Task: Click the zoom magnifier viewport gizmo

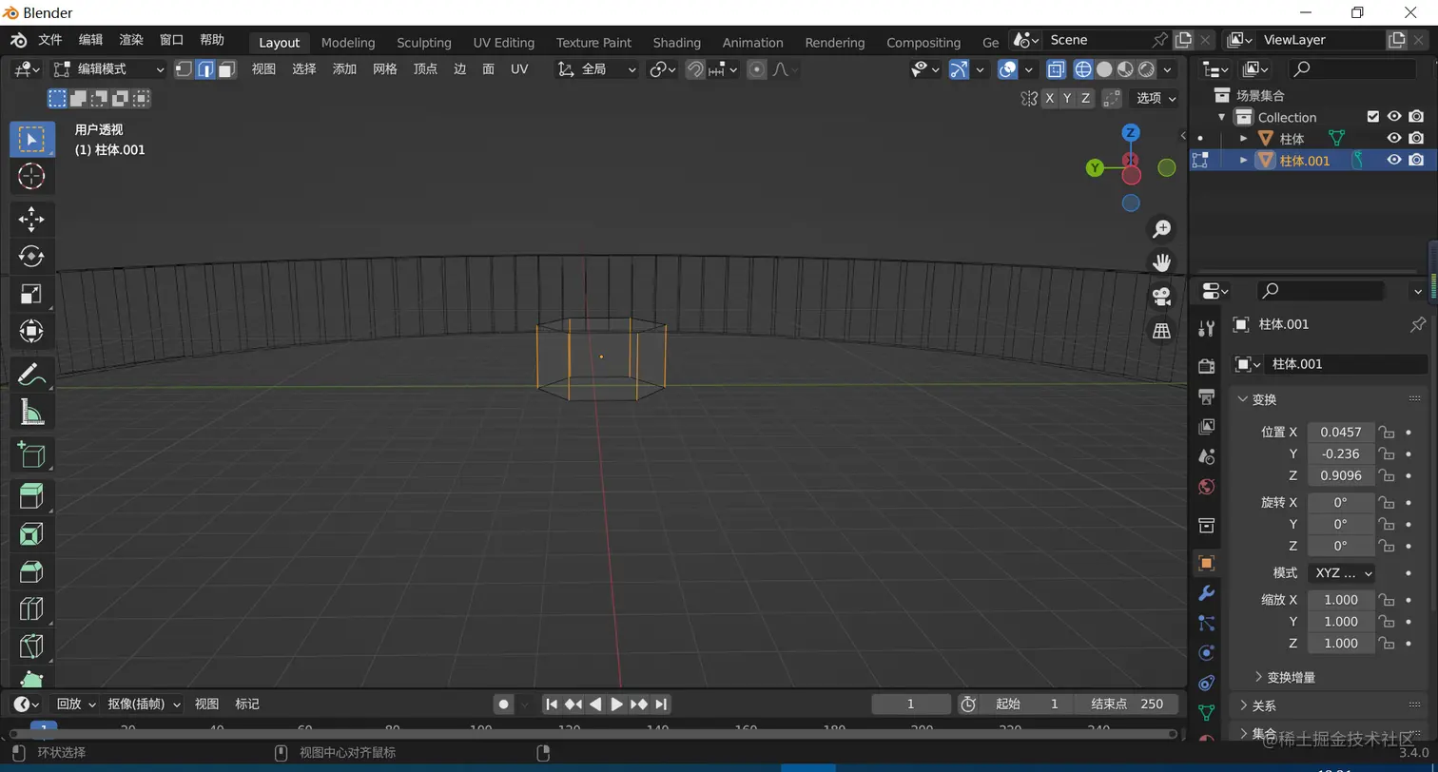Action: point(1161,229)
